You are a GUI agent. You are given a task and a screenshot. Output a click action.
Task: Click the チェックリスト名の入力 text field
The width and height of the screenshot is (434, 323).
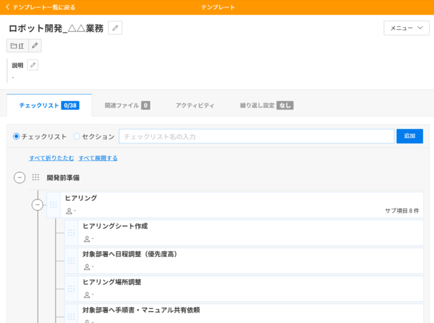coord(256,137)
